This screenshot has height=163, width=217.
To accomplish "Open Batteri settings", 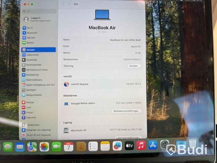I will click(x=28, y=43).
